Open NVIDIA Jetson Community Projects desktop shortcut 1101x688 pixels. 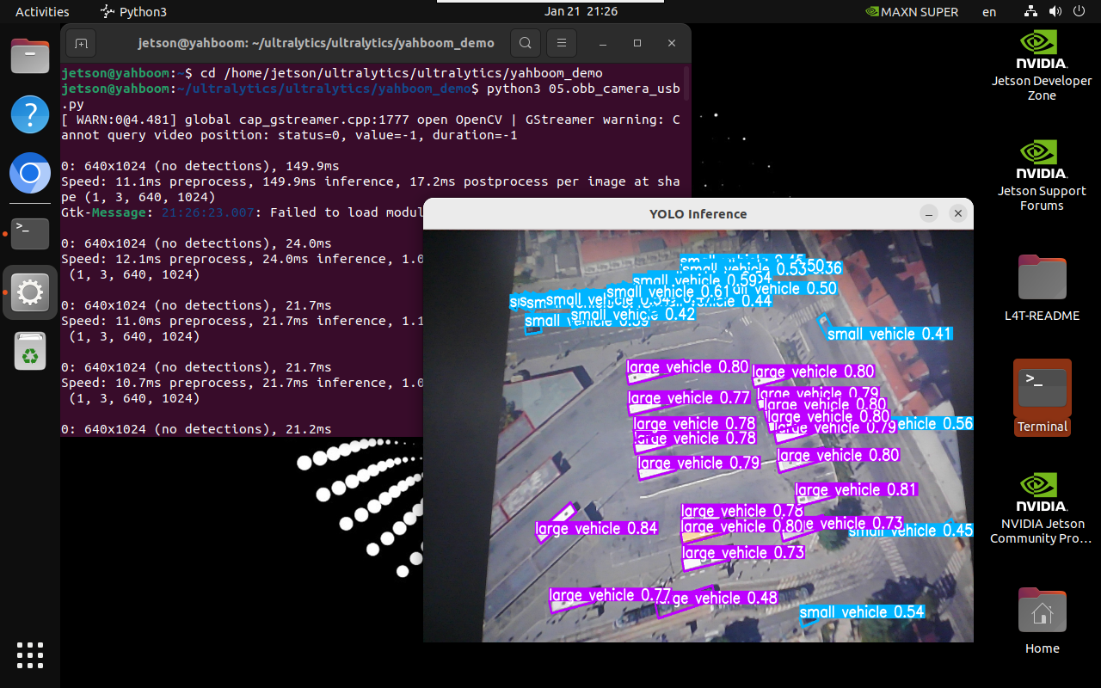pyautogui.click(x=1042, y=507)
